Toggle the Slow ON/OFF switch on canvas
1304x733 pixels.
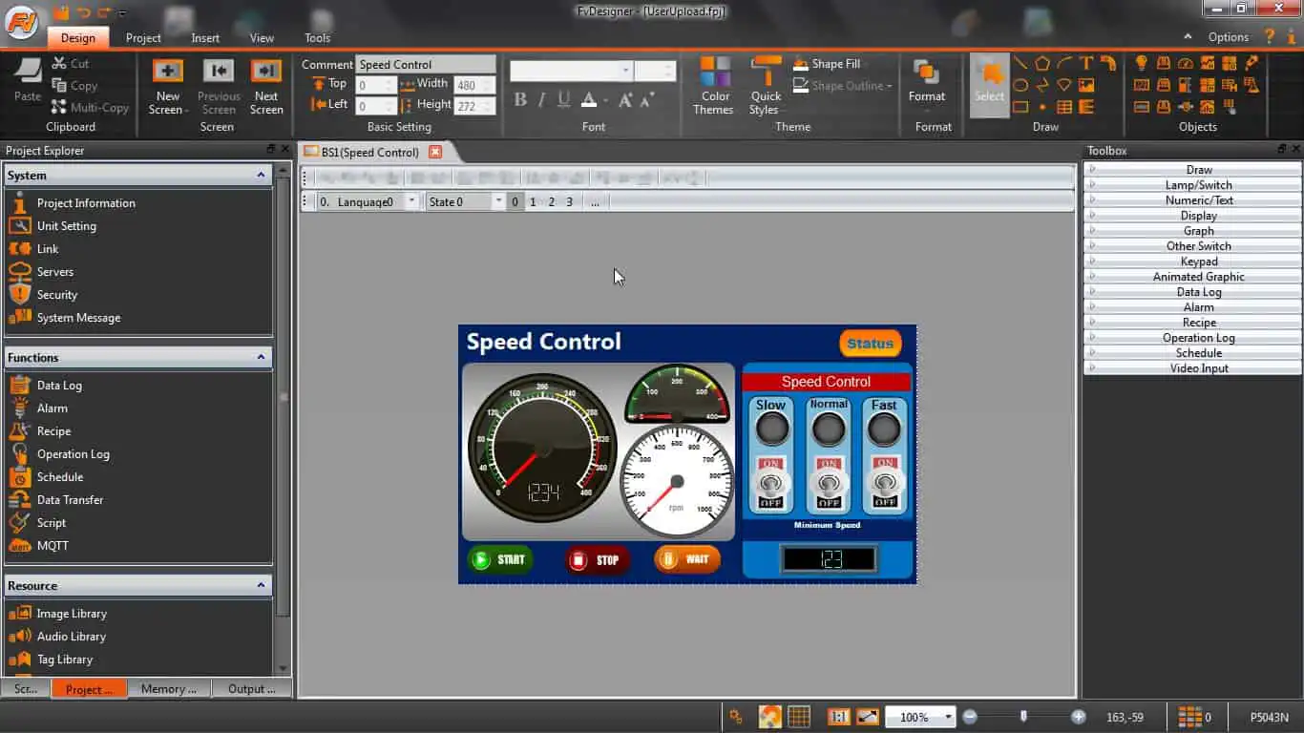click(770, 483)
